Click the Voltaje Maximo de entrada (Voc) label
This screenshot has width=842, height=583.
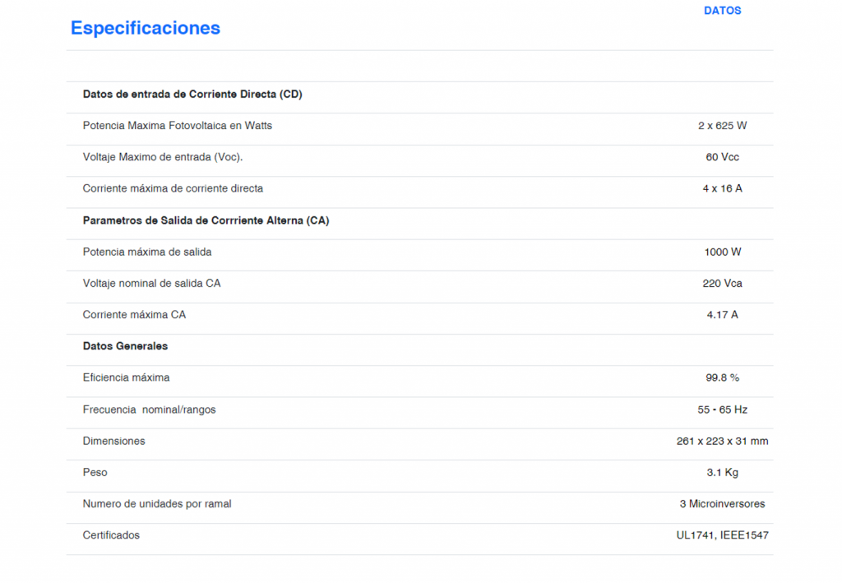coord(163,157)
